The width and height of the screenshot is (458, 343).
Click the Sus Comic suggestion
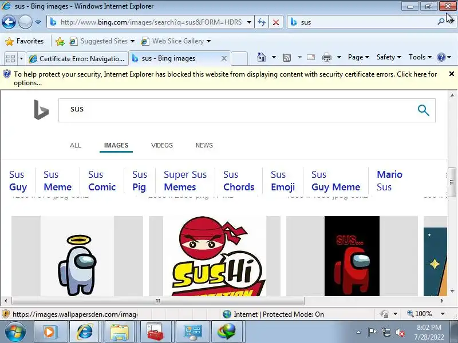(102, 181)
